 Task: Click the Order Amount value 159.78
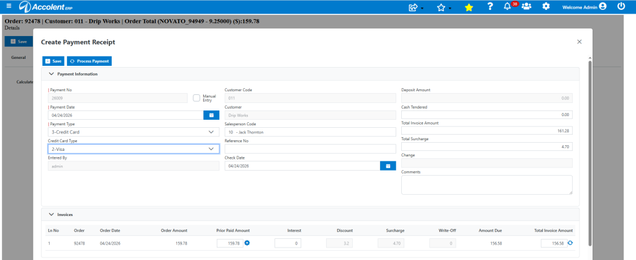[180, 243]
